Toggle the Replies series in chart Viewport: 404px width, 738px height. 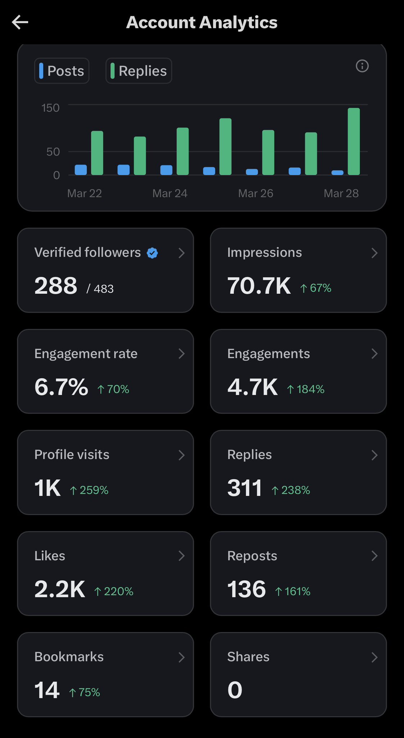(x=139, y=71)
